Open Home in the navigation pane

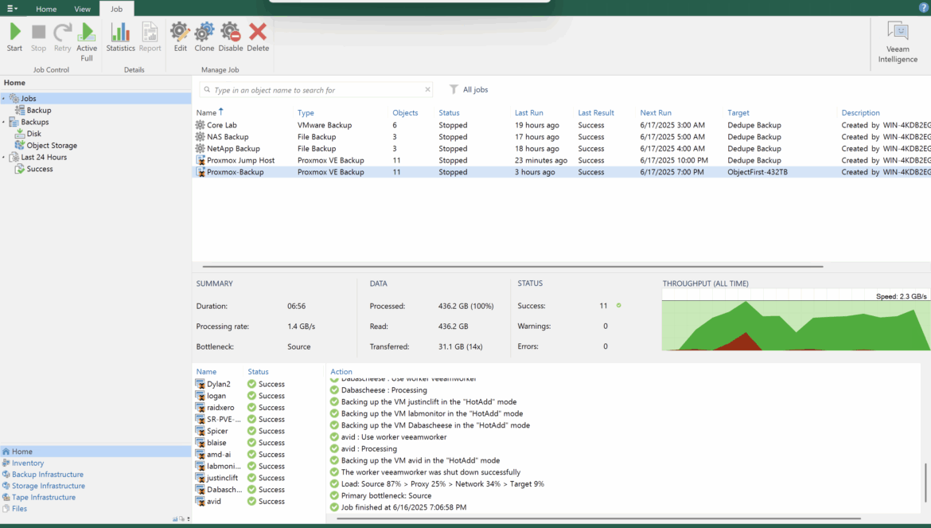[95, 452]
